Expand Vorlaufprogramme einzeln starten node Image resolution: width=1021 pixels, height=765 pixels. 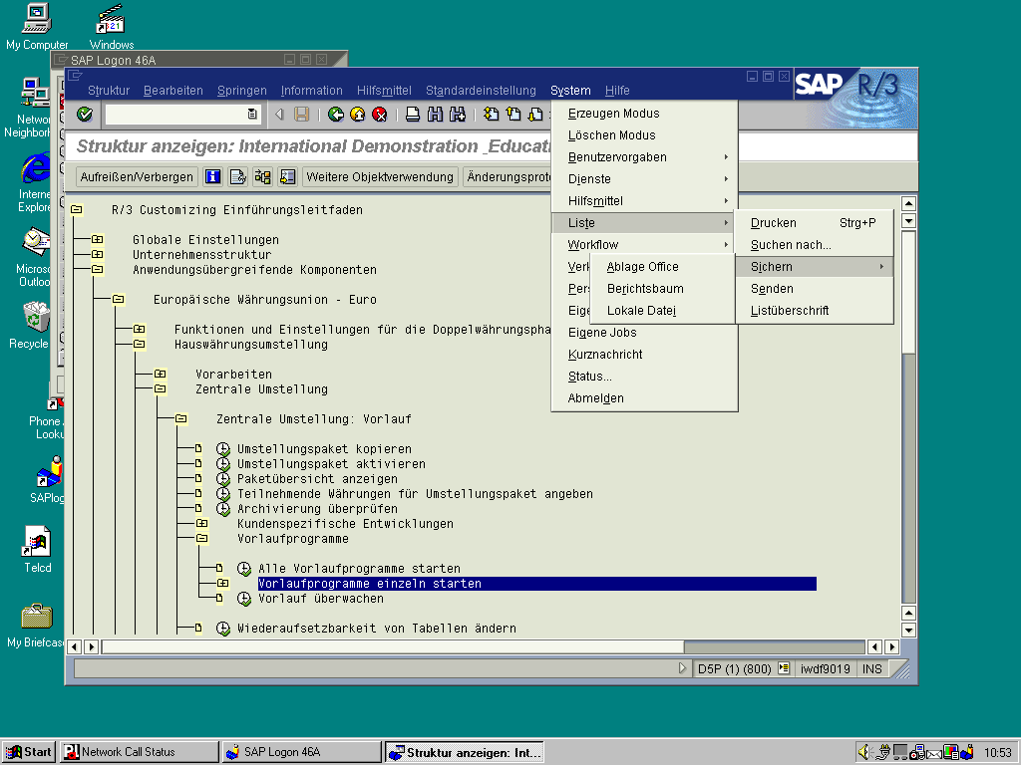[222, 584]
